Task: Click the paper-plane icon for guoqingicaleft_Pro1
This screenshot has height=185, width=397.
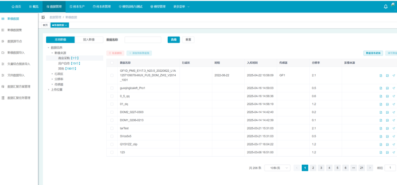Action: point(394,88)
